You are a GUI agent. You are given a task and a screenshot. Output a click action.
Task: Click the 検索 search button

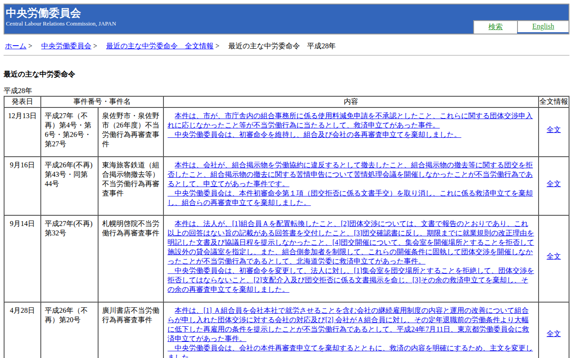coord(495,27)
